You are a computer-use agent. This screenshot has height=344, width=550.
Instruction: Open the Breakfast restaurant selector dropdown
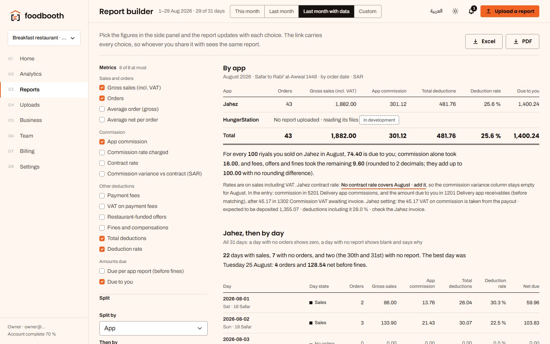44,38
